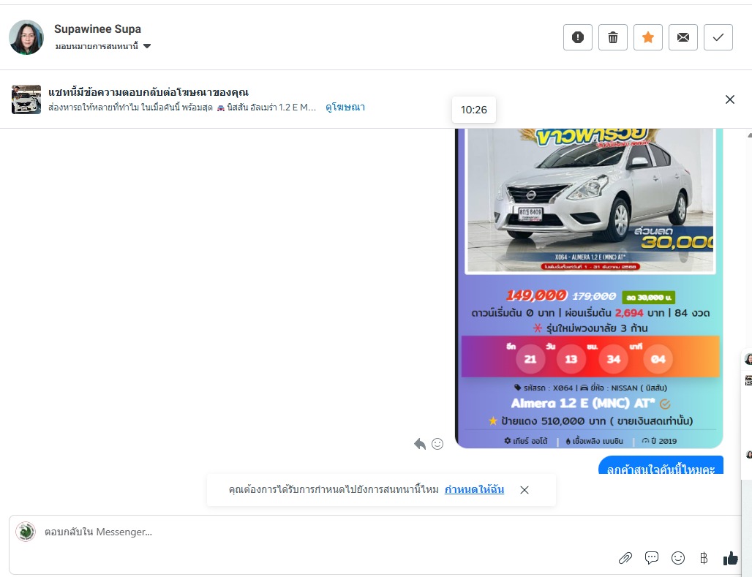
Task: Click the baht payment request icon
Action: [x=704, y=558]
